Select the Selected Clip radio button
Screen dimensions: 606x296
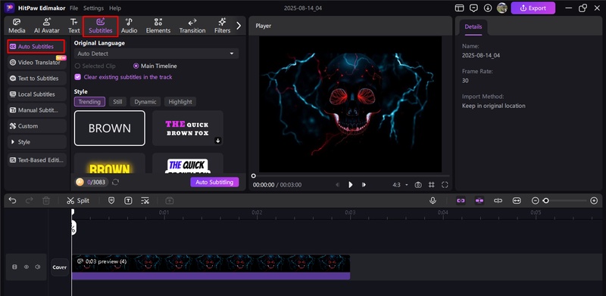tap(95, 66)
